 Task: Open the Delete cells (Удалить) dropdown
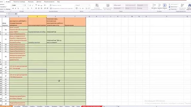[159, 7]
